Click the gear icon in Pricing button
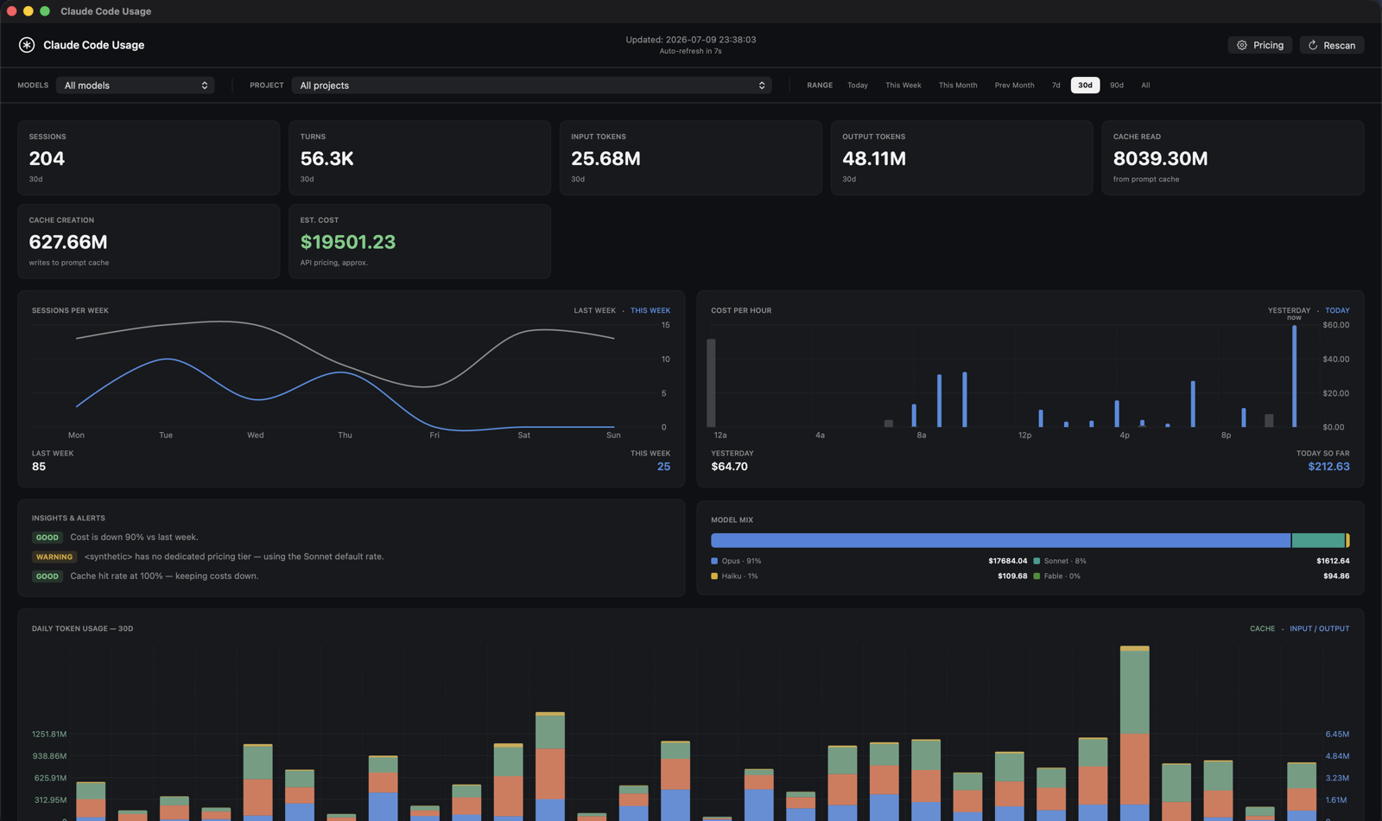This screenshot has height=821, width=1382. [1242, 45]
